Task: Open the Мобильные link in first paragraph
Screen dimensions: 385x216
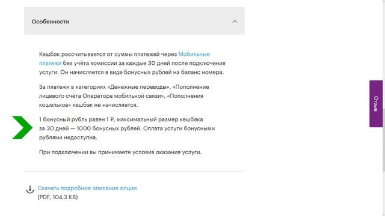Action: click(194, 54)
